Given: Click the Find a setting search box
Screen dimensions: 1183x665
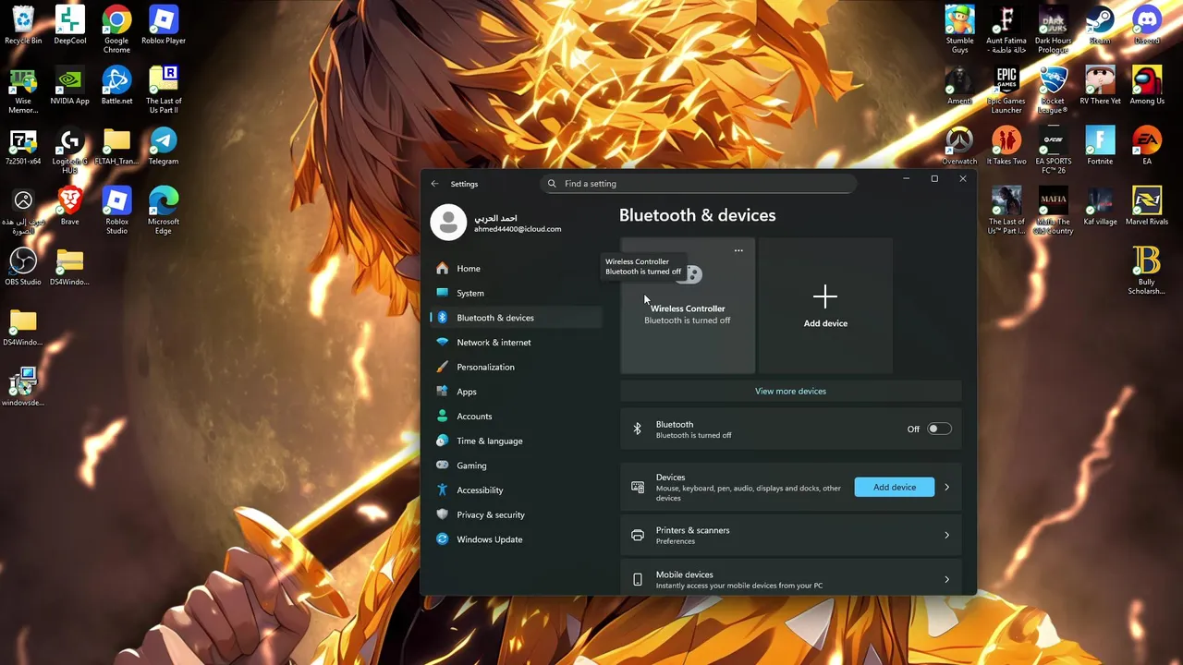Looking at the screenshot, I should (698, 184).
